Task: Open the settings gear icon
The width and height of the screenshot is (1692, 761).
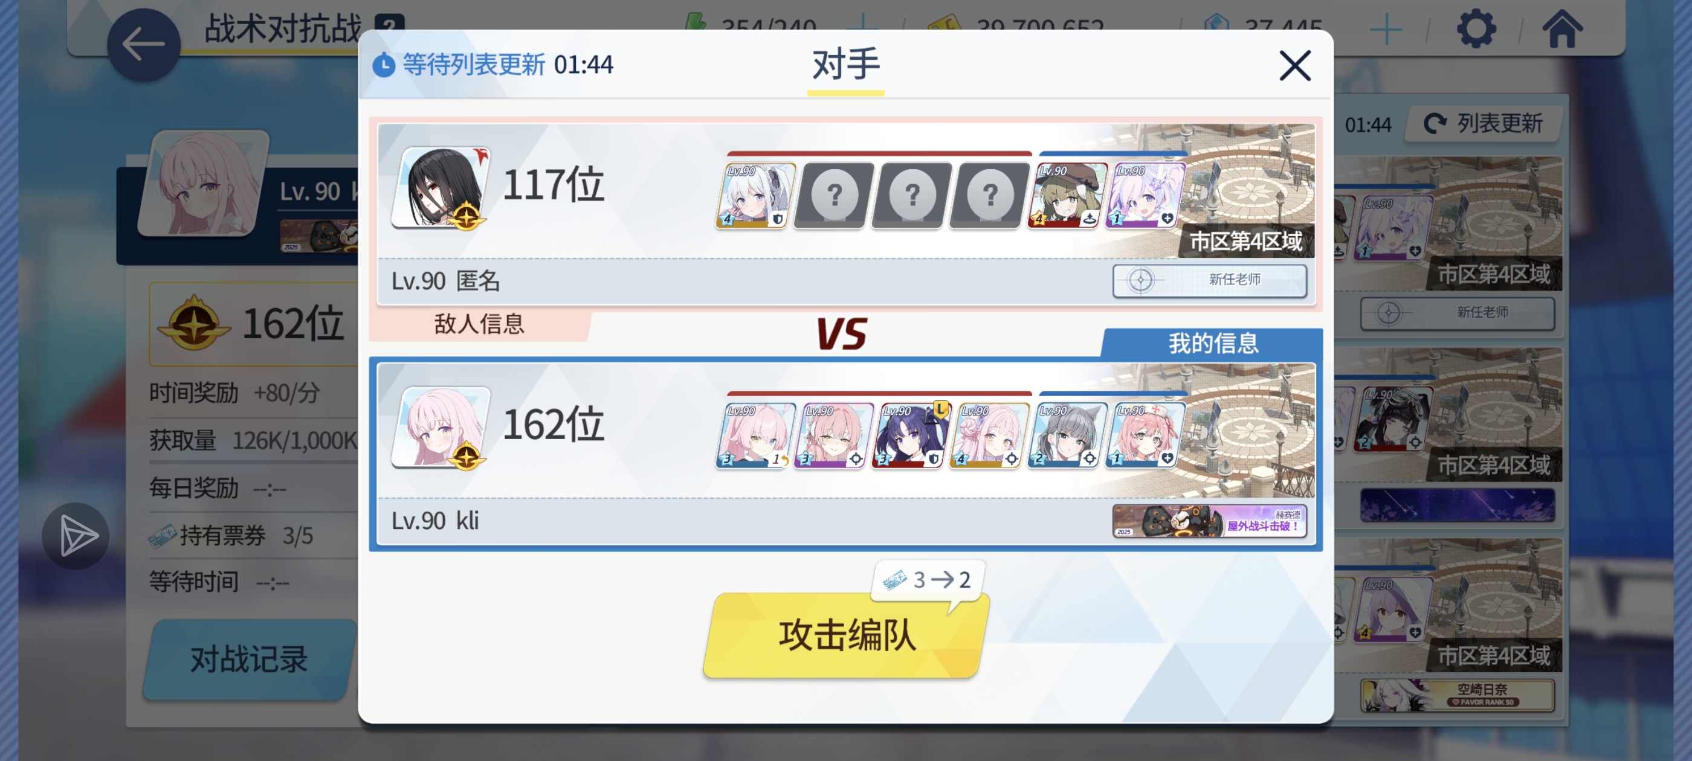Action: coord(1476,29)
